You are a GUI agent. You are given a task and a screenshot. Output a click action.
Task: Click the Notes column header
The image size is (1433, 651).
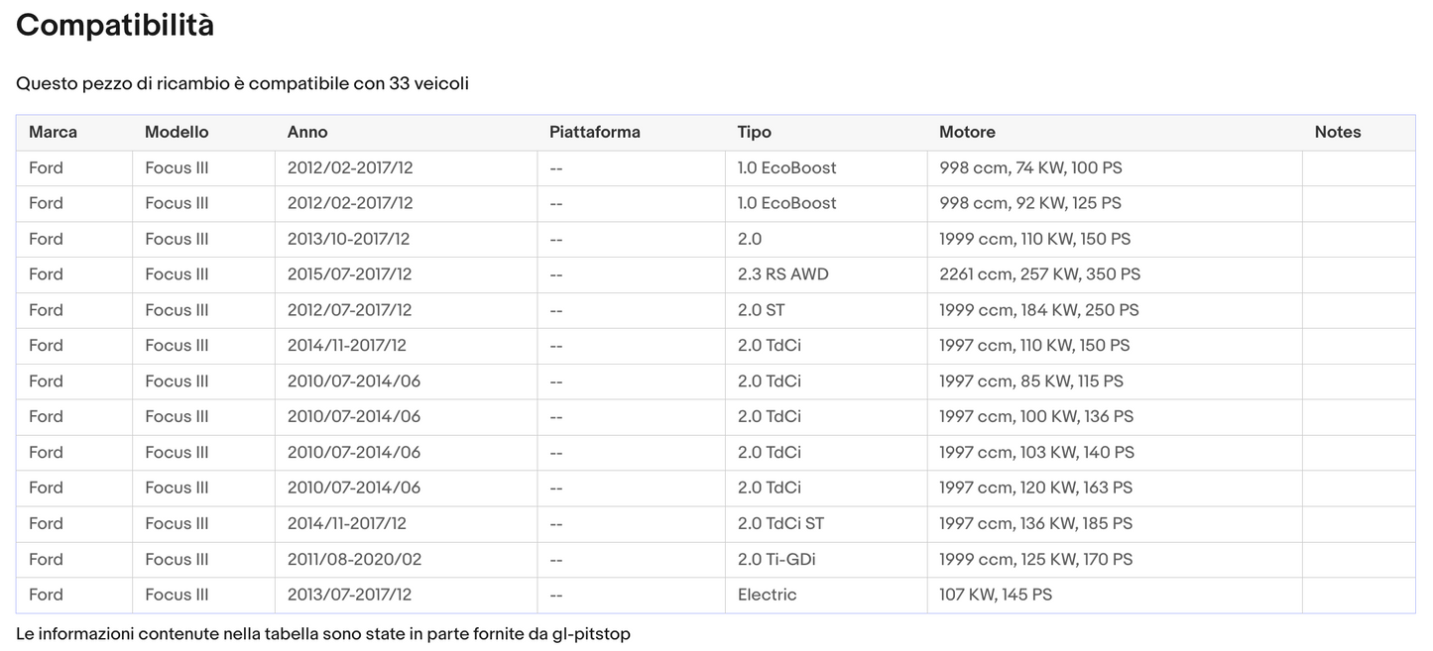click(1338, 132)
